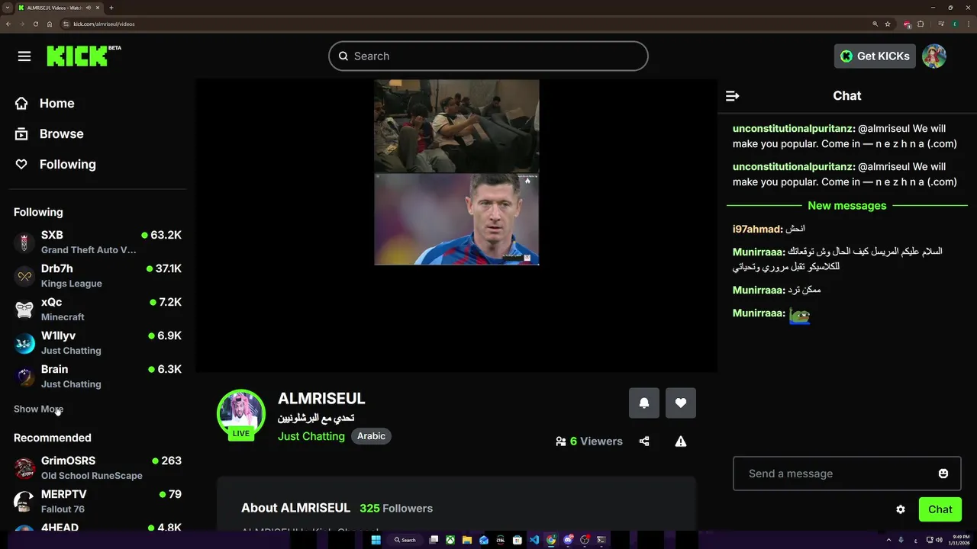
Task: Open Just Chatting category link
Action: point(311,436)
